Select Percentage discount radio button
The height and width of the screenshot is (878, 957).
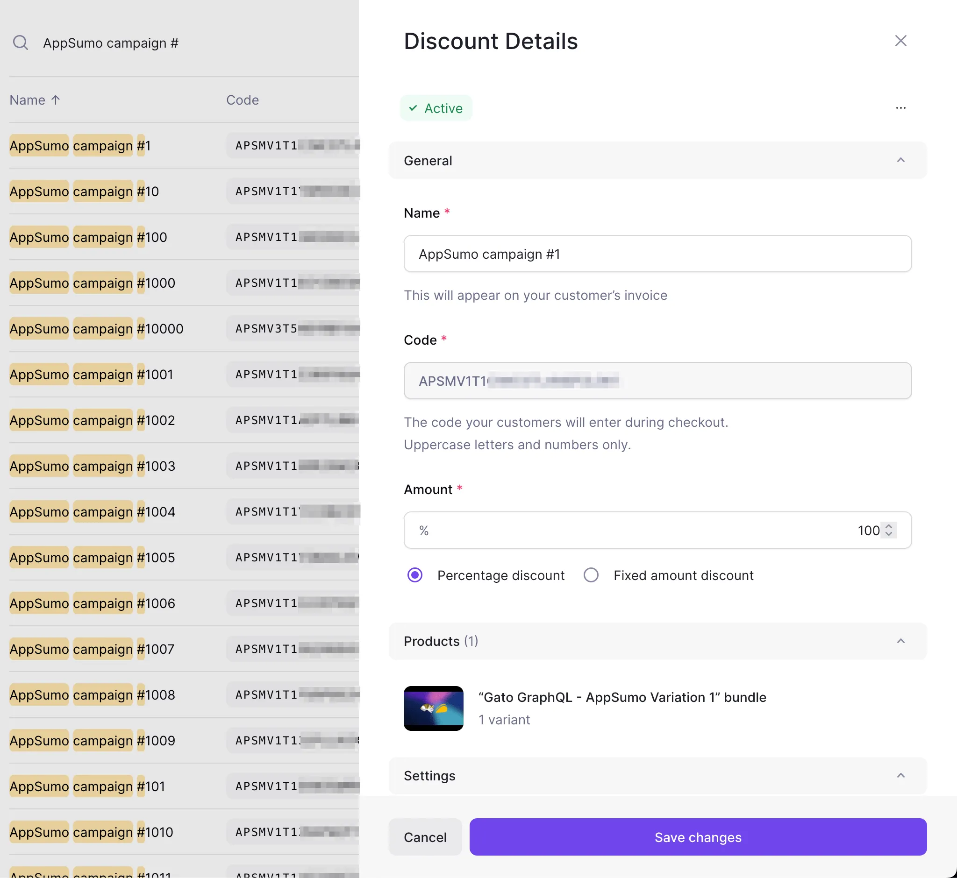[415, 575]
